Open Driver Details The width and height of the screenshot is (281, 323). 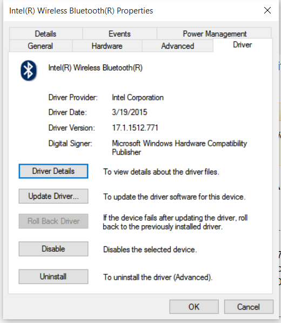coord(53,171)
